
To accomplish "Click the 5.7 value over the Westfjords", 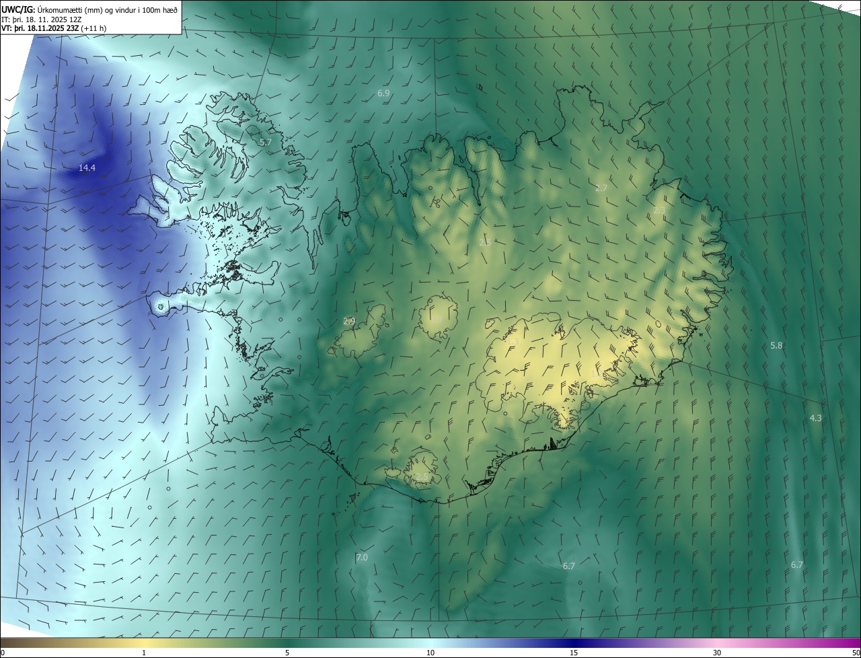I will tap(266, 143).
